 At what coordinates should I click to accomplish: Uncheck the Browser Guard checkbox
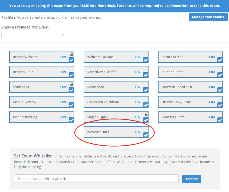(220, 120)
